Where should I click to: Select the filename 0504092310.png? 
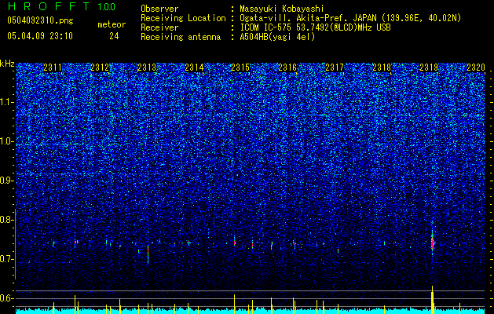click(x=40, y=20)
